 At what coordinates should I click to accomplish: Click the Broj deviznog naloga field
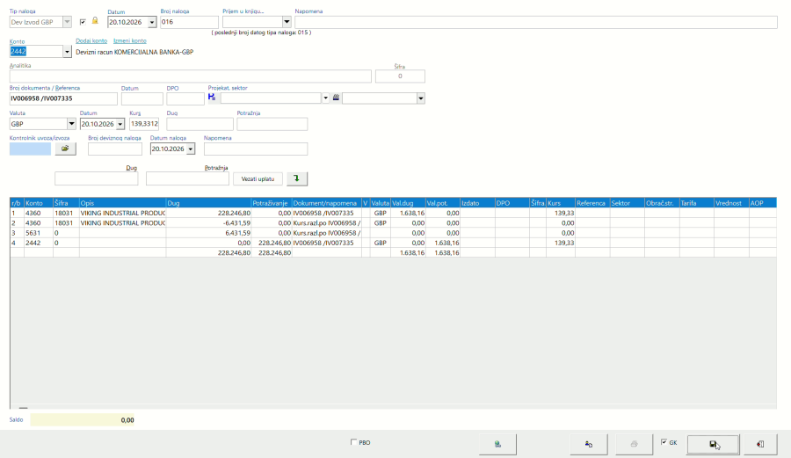[115, 149]
